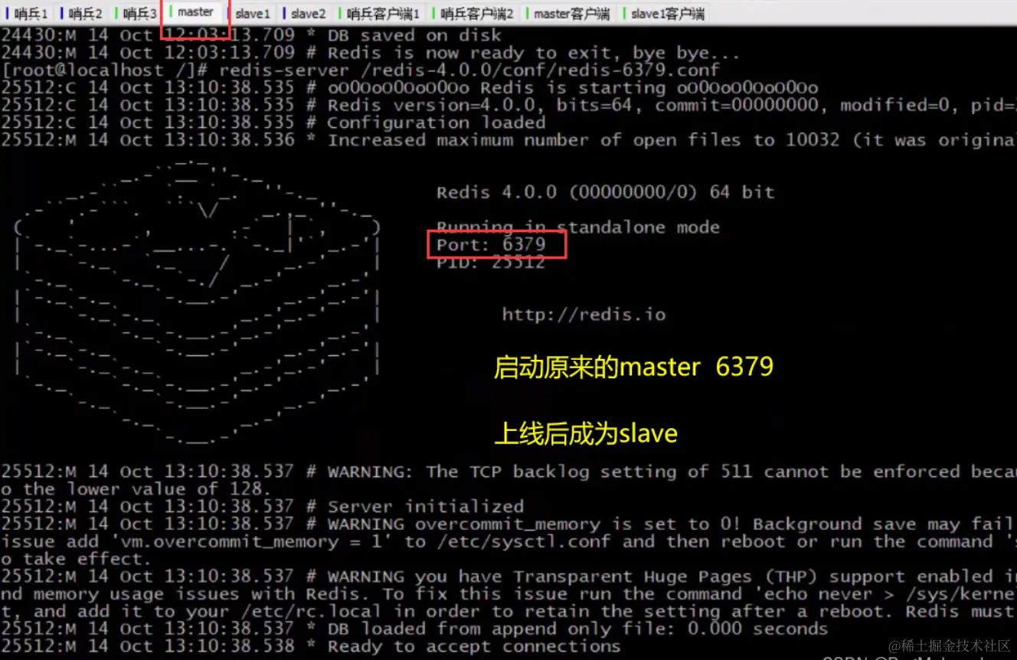Click the 'Port: 6379' text

[491, 245]
